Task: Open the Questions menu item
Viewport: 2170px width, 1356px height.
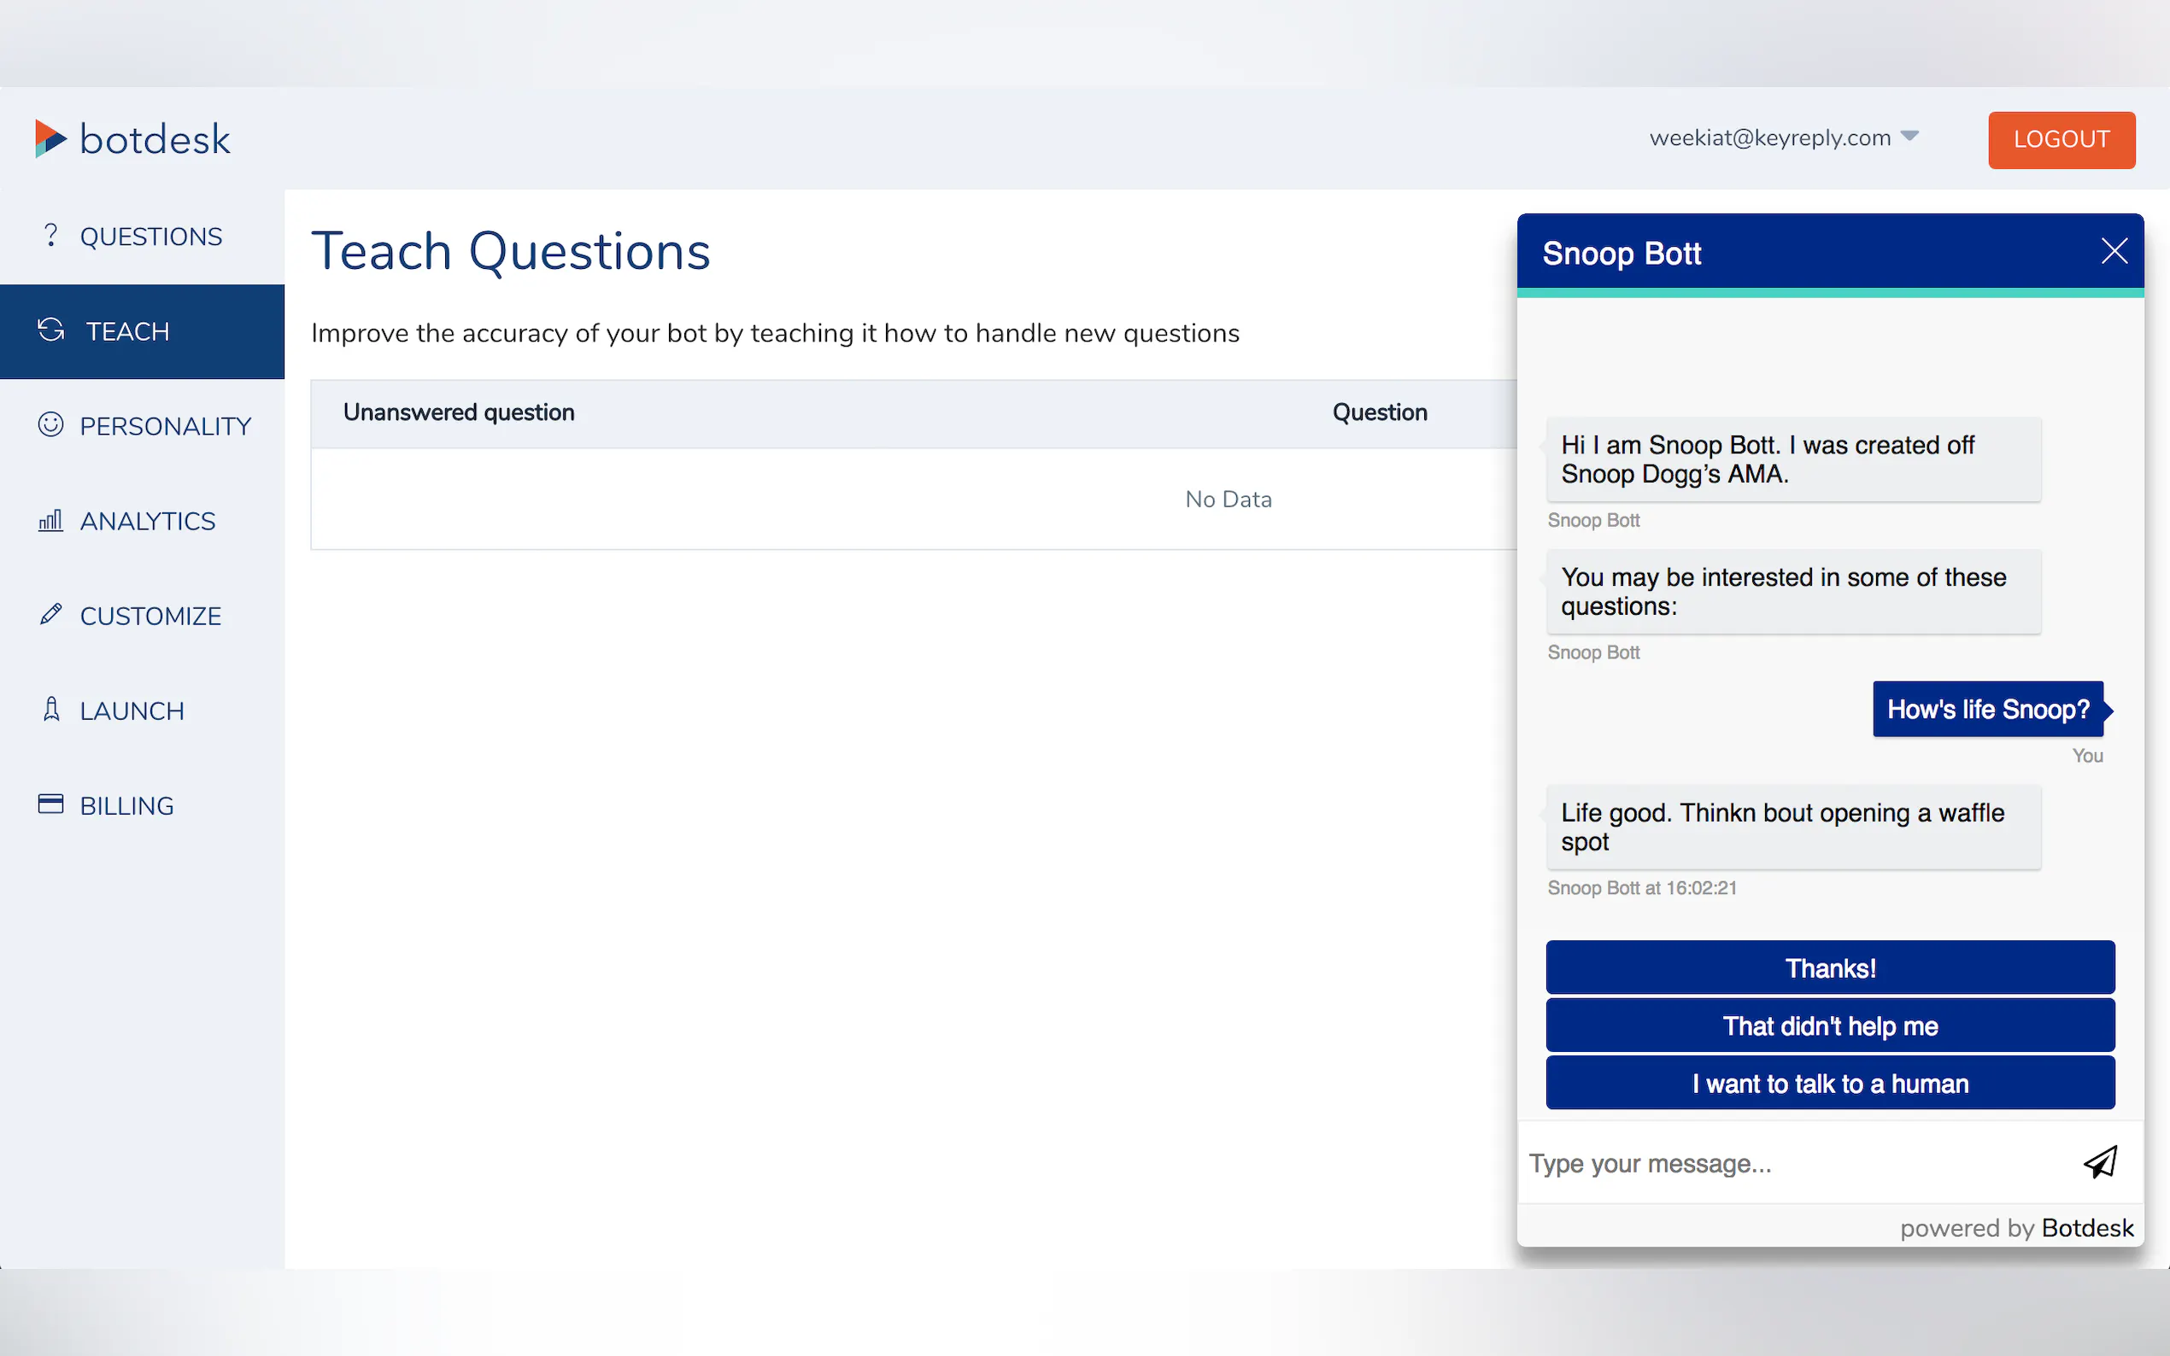Action: tap(150, 237)
